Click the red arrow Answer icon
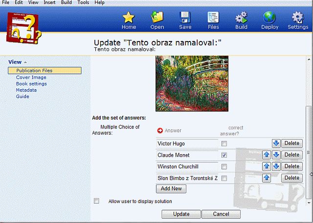 coord(160,131)
